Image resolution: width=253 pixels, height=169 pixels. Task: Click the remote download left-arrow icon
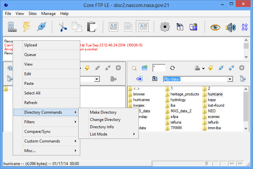(x=139, y=79)
